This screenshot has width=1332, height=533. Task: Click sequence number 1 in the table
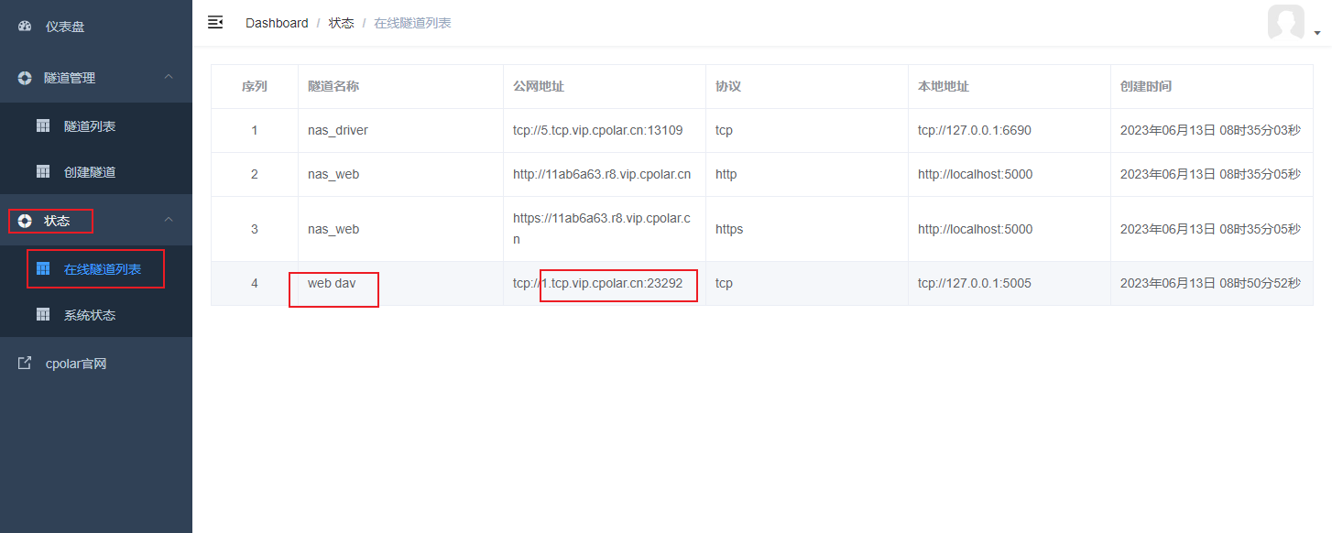tap(255, 130)
